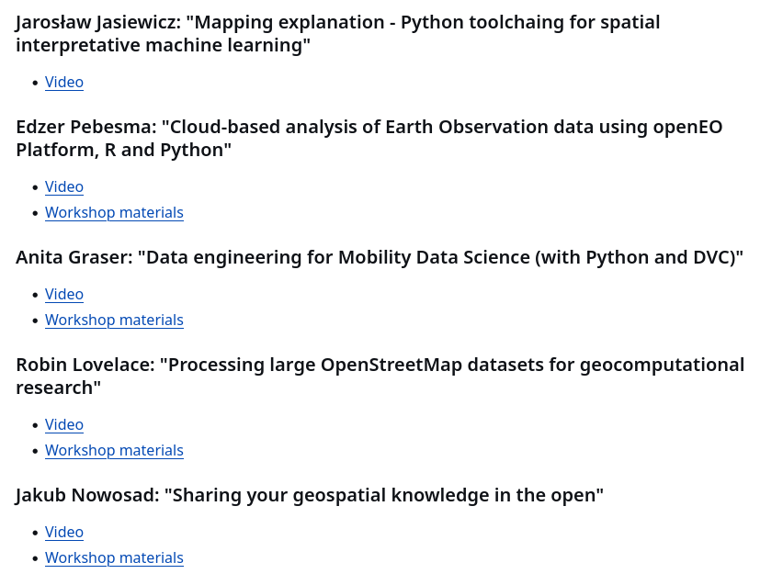This screenshot has height=585, width=783.
Task: Open Edzer Pebesma's Video link
Action: [x=64, y=186]
